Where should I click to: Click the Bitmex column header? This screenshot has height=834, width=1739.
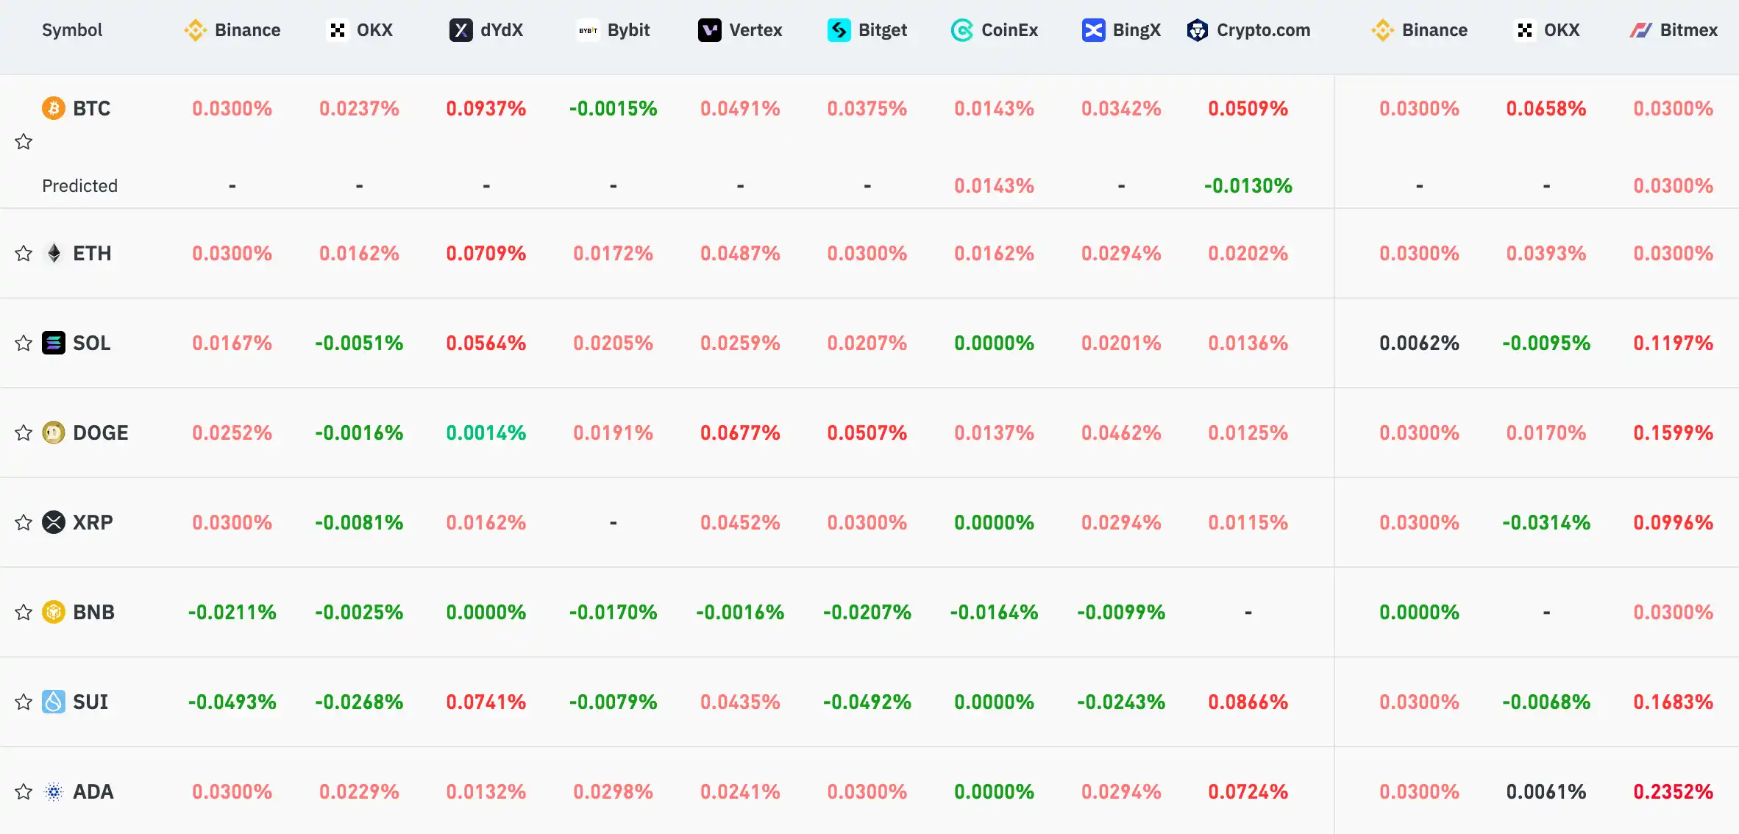click(x=1674, y=30)
